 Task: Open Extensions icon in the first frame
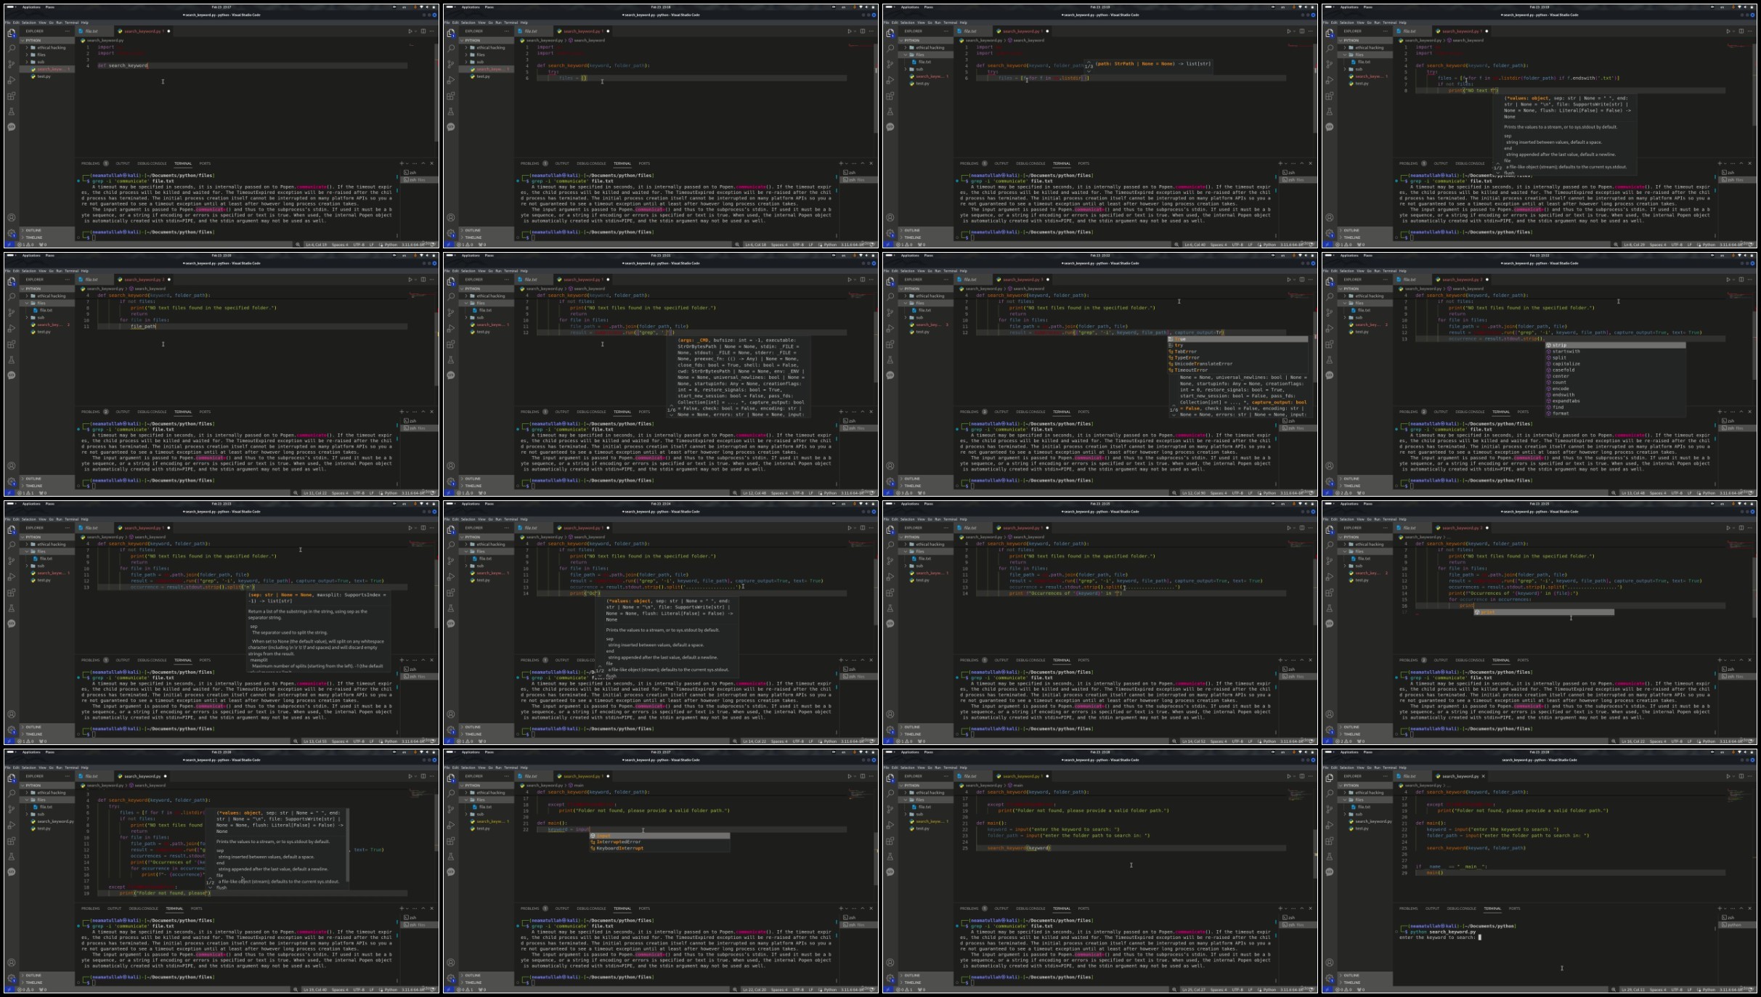click(11, 96)
